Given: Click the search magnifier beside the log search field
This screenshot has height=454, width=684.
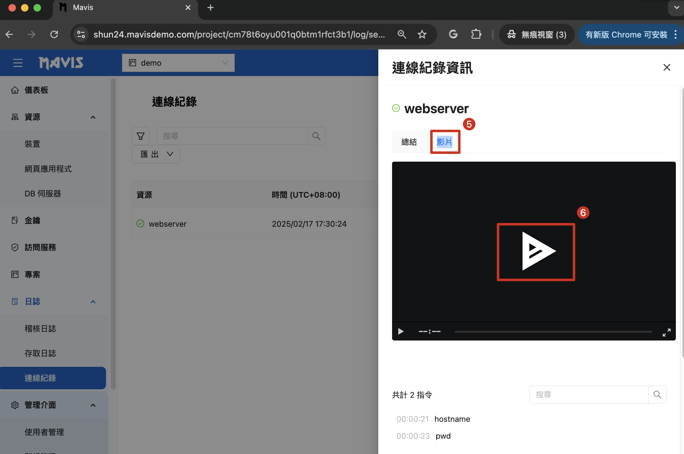Looking at the screenshot, I should point(316,136).
